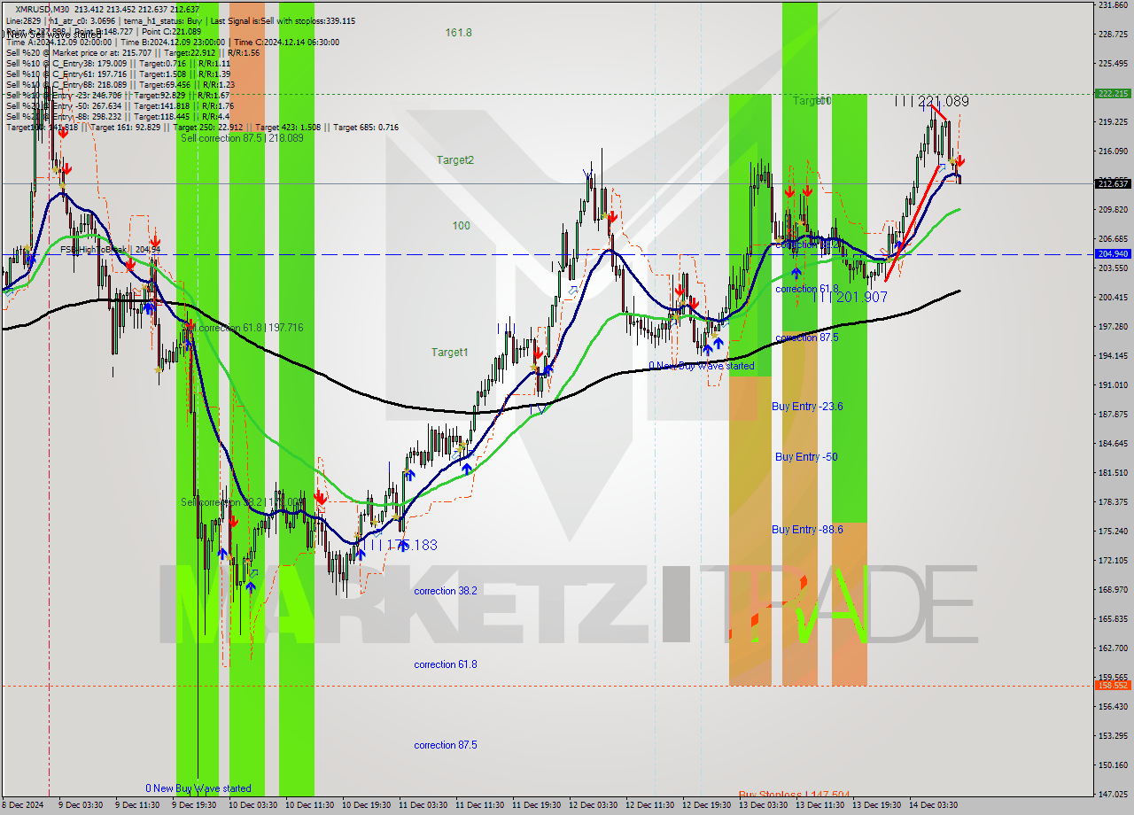Click the 'Sell %10 @ C_Entry38: 179.009' line
Viewport: 1134px width, 815px height.
pos(66,63)
